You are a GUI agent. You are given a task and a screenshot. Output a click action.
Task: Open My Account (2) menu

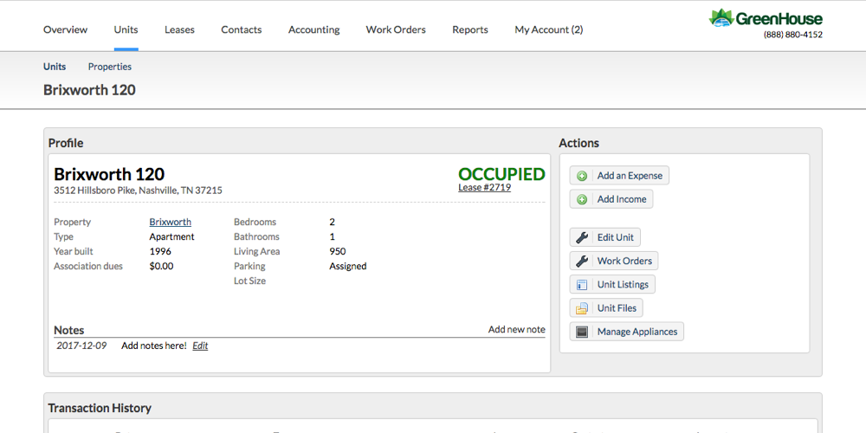coord(548,29)
